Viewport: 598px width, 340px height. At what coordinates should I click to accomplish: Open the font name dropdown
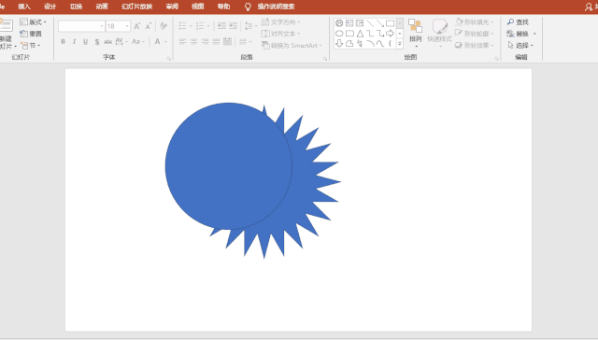102,26
